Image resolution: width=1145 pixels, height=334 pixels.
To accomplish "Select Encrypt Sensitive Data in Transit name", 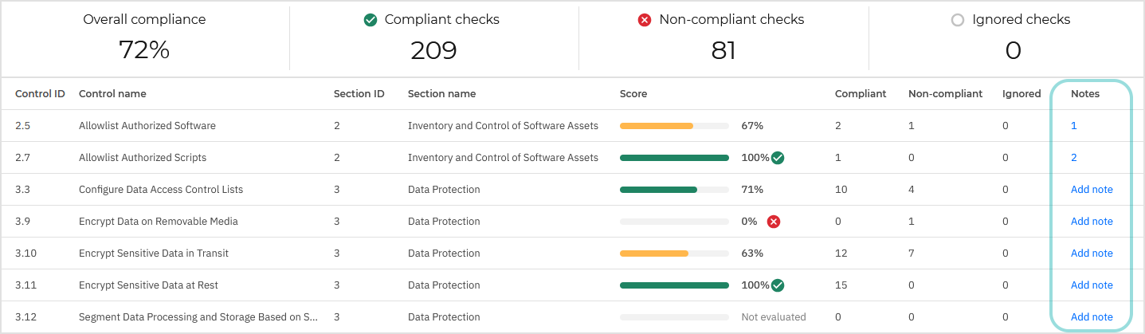I will 154,253.
